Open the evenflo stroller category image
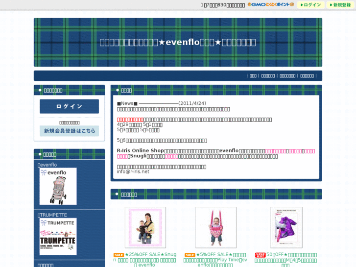The image size is (356, 267). (x=58, y=186)
